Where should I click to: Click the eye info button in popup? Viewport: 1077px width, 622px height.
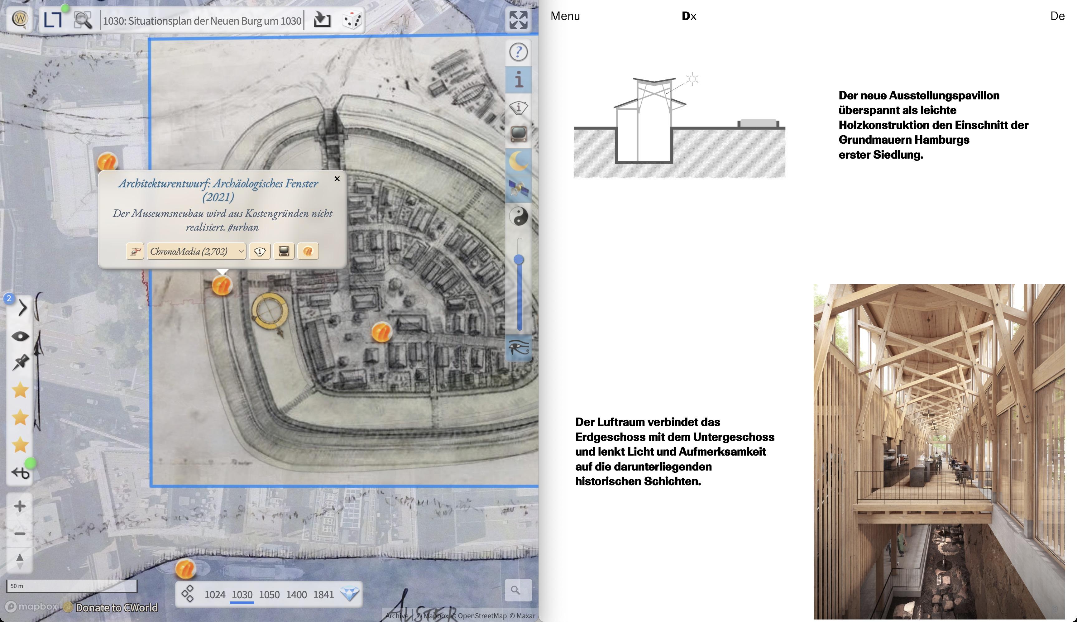[260, 251]
